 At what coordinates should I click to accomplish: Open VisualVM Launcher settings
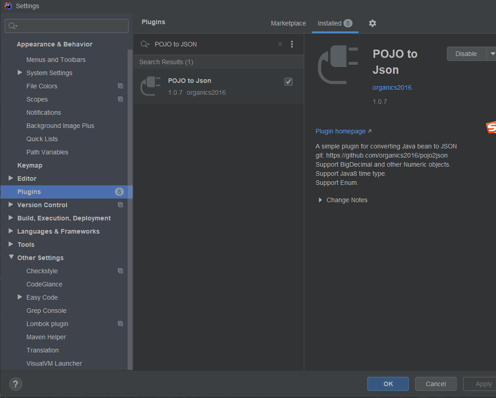click(x=54, y=363)
